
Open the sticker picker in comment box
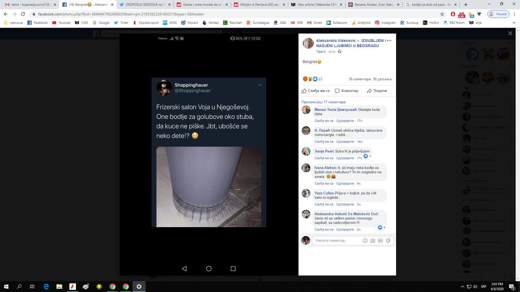tap(388, 241)
